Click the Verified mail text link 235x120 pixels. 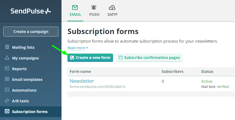pyautogui.click(x=223, y=87)
